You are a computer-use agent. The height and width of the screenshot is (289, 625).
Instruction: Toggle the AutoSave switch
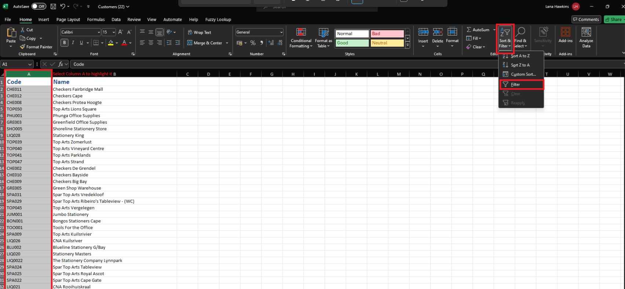(x=39, y=7)
